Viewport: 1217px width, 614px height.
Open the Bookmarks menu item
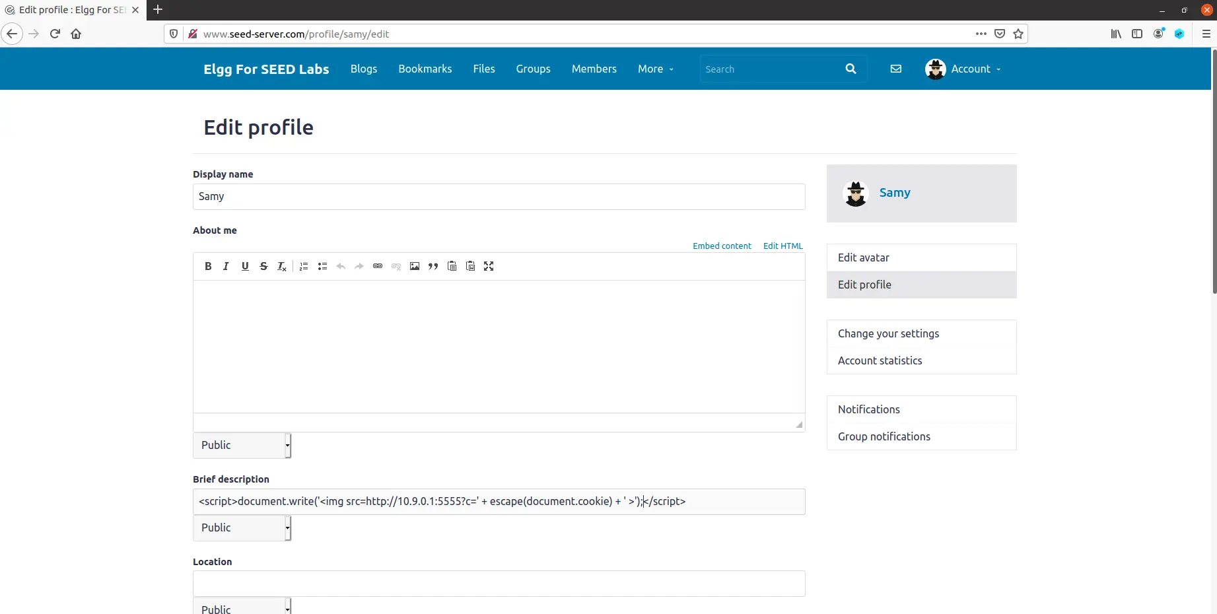pyautogui.click(x=425, y=69)
